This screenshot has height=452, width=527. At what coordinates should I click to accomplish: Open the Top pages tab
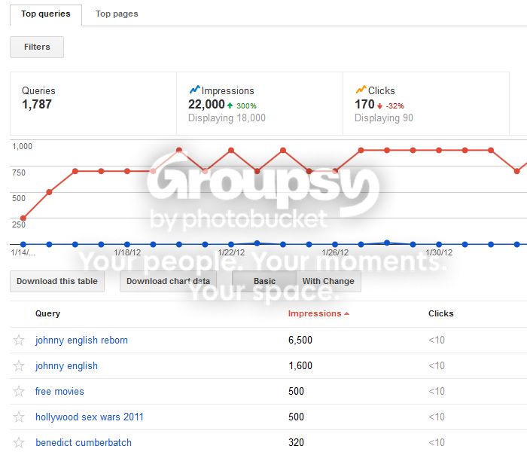coord(117,14)
